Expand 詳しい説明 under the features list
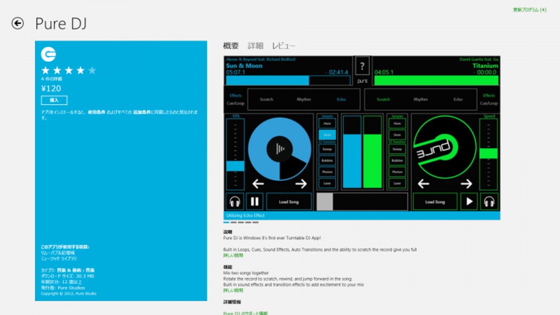Screen dimensions: 560x315 tap(233, 290)
